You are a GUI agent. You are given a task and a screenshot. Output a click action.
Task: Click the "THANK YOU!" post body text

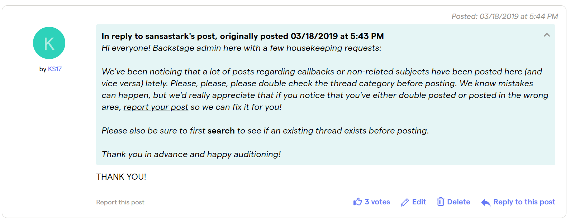121,177
